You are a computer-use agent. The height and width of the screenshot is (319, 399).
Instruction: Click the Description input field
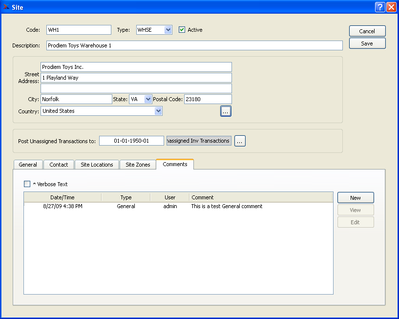pyautogui.click(x=194, y=45)
